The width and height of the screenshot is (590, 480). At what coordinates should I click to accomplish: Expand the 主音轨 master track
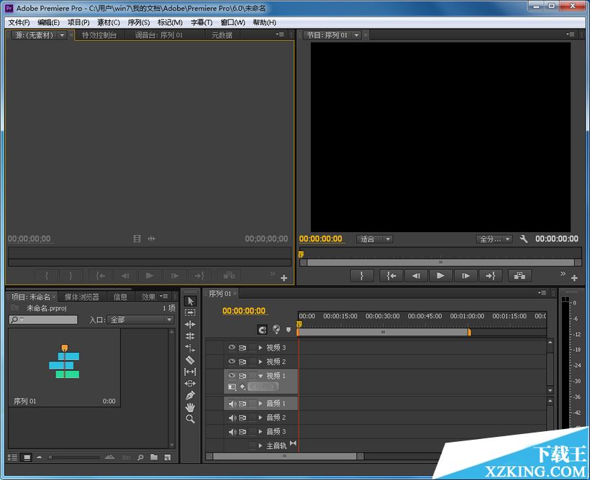click(260, 446)
